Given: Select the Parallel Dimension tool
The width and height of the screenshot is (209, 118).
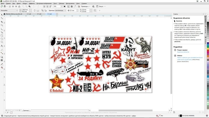Looking at the screenshot, I should point(2,50).
